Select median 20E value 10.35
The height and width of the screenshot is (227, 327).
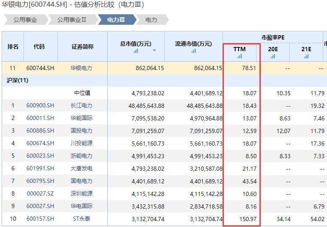pos(283,93)
